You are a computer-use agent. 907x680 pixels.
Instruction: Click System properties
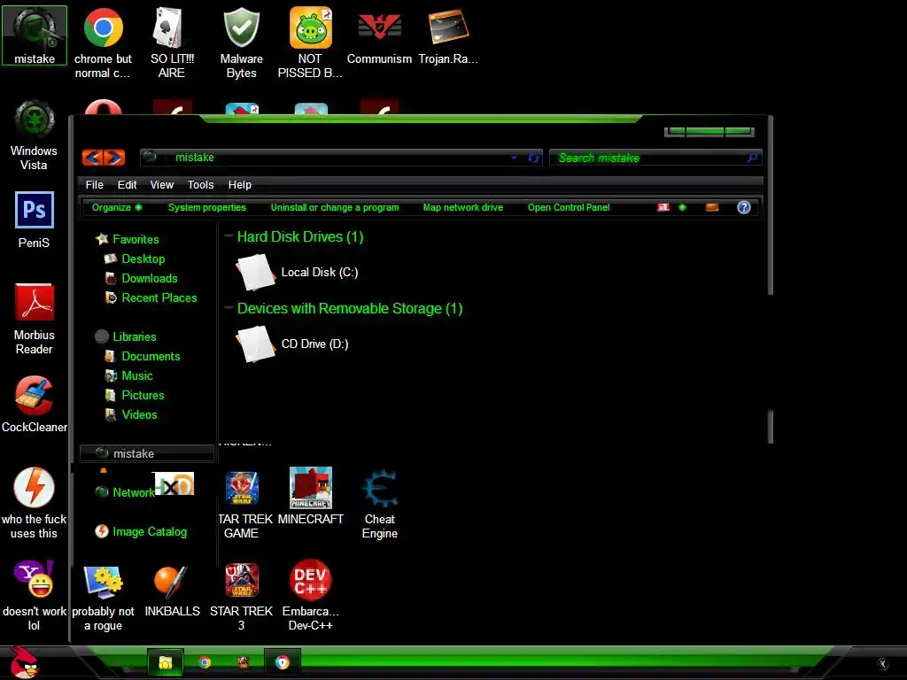[x=207, y=207]
